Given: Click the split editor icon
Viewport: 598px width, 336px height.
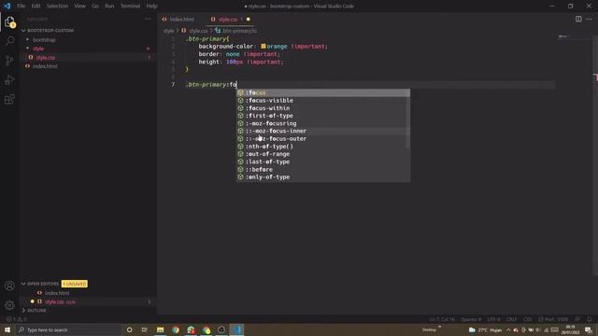Looking at the screenshot, I should tap(578, 19).
